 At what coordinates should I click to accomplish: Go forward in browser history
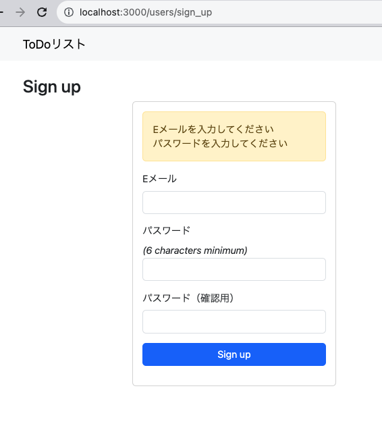point(20,12)
